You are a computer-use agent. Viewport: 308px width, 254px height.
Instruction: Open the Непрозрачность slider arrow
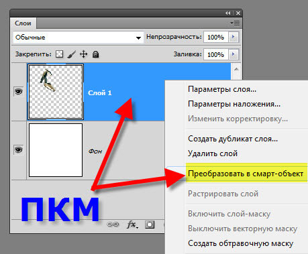234,37
